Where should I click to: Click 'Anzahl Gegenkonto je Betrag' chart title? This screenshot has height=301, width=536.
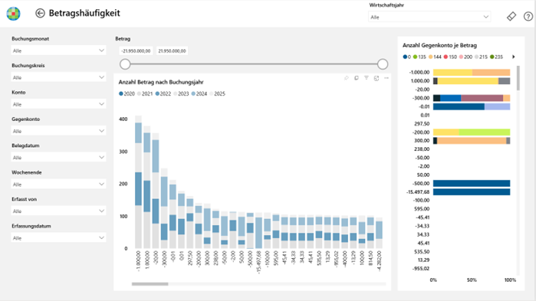click(439, 45)
